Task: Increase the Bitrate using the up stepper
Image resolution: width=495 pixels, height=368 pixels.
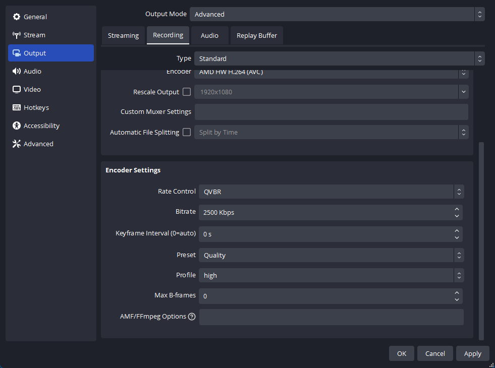Action: (x=457, y=209)
